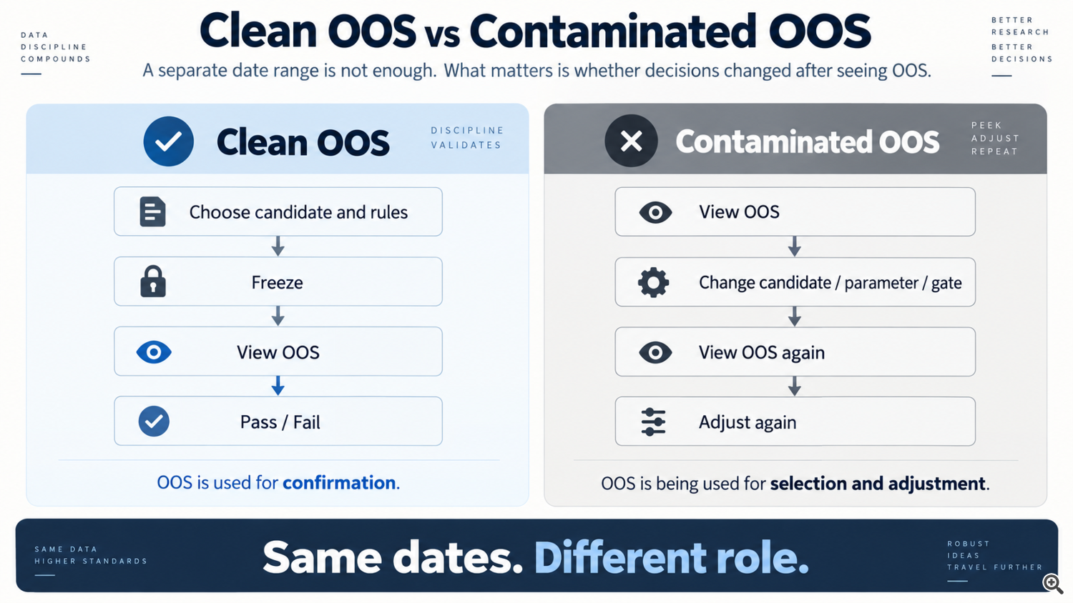Click the Clean OOS panel header
The width and height of the screenshot is (1073, 603).
click(x=278, y=139)
